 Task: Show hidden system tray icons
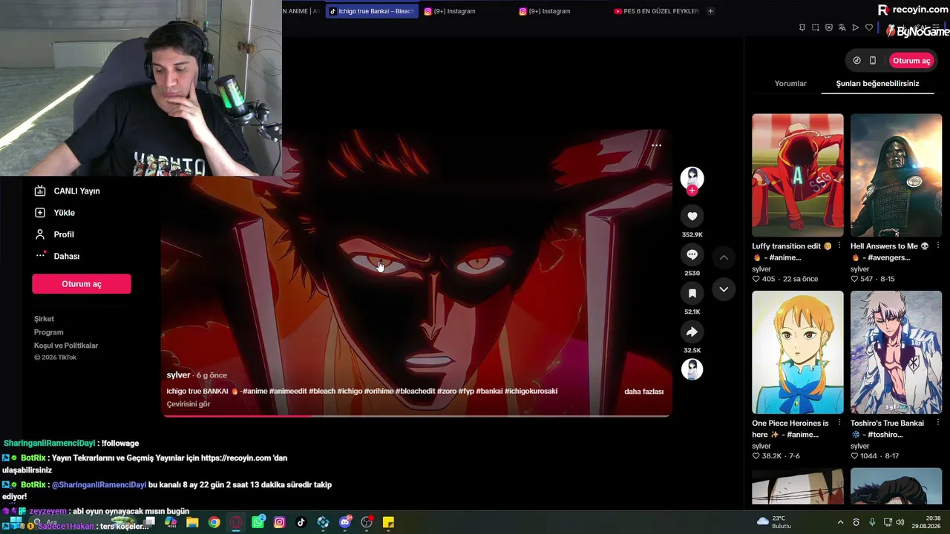tap(840, 522)
